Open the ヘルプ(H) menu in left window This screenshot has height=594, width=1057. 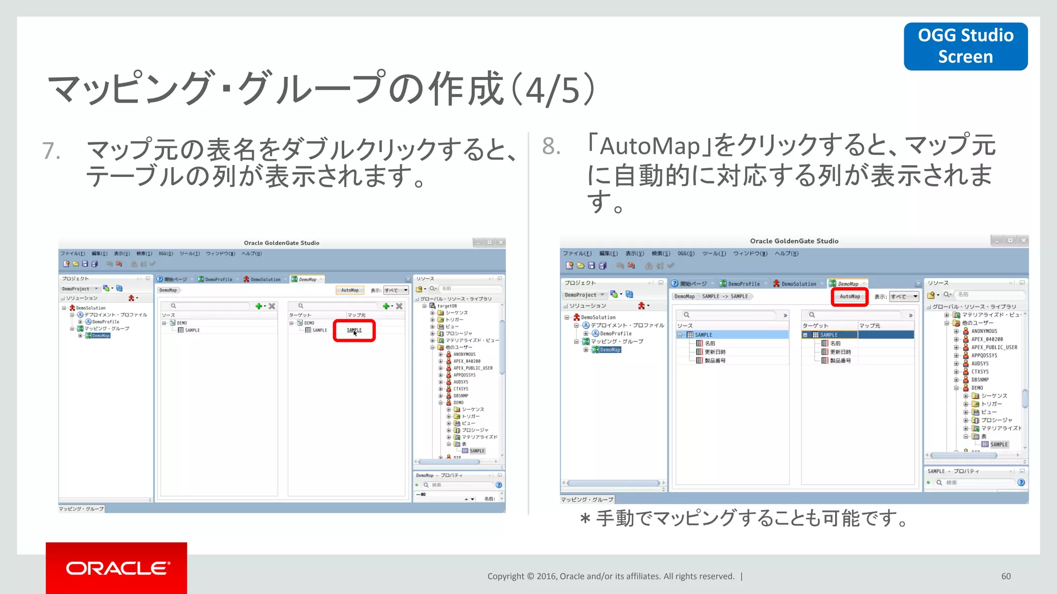[251, 254]
